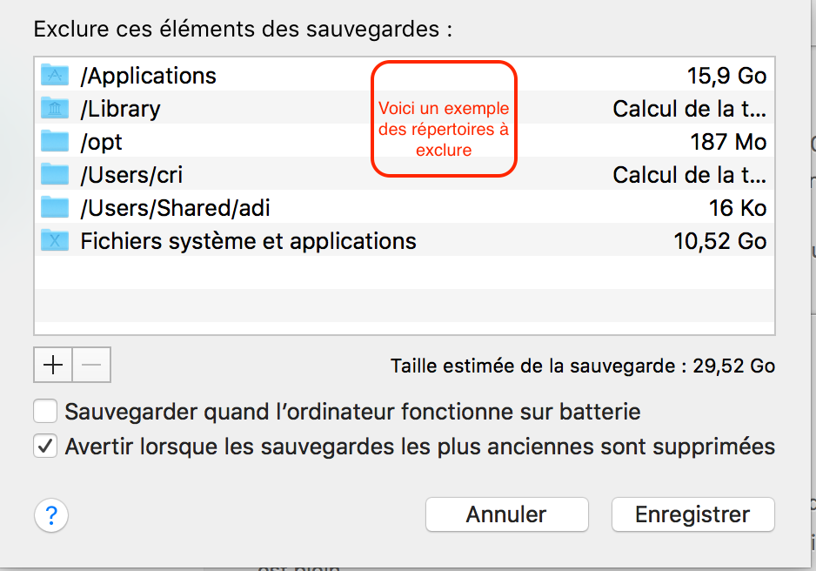816x571 pixels.
Task: Enable backup when running on battery
Action: 45,411
